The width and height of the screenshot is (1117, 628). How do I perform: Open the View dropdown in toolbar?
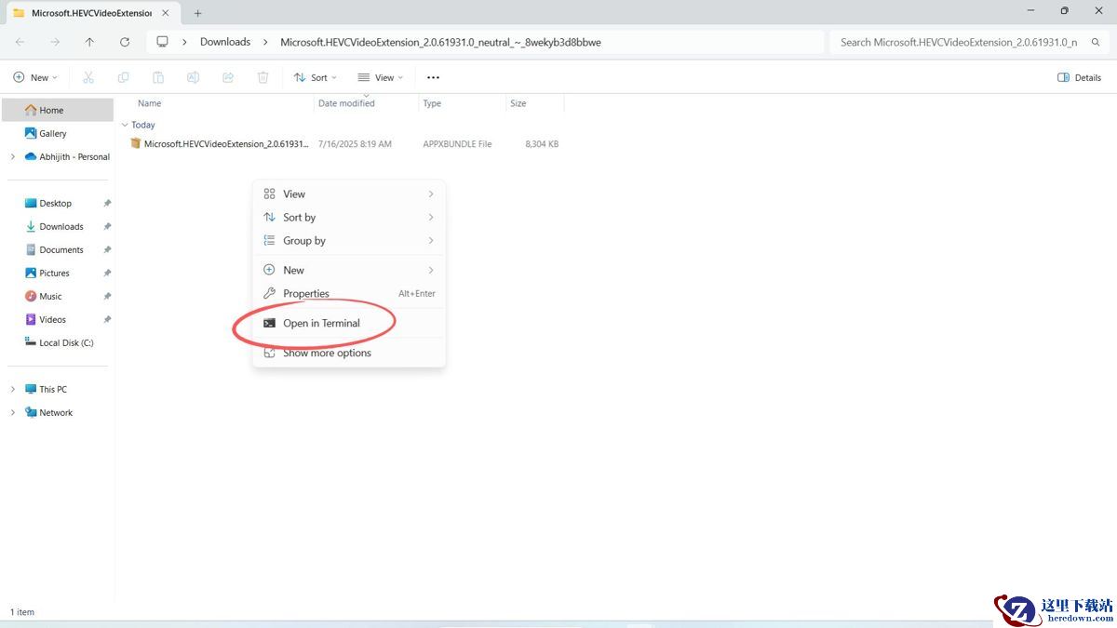coord(381,77)
